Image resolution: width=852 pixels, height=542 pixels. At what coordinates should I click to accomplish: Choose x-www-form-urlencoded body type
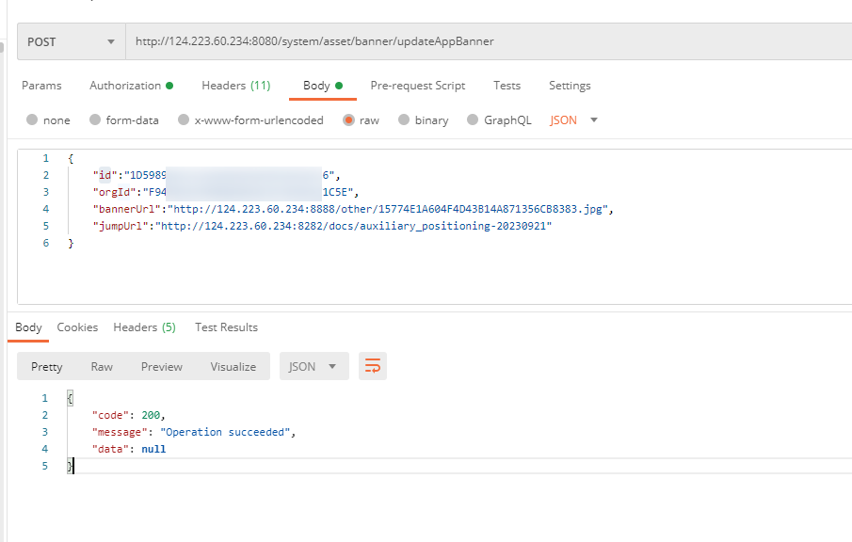(184, 120)
